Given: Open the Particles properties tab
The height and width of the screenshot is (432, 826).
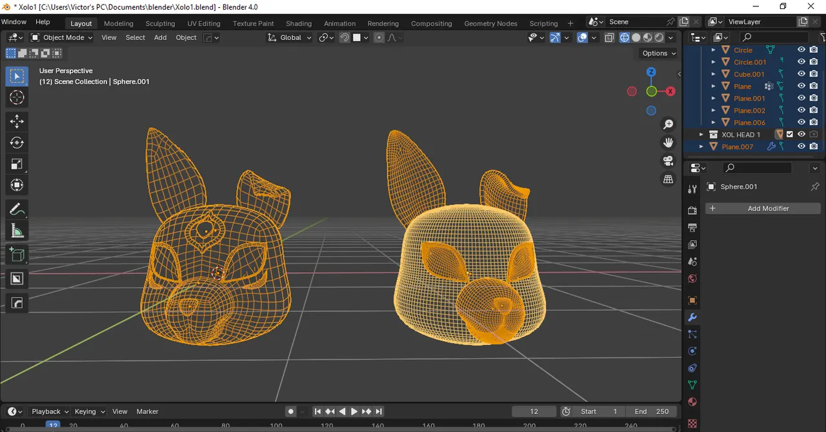Looking at the screenshot, I should click(692, 334).
